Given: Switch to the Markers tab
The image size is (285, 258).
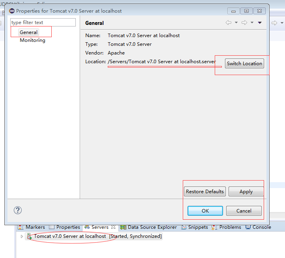Looking at the screenshot, I should coord(31,227).
